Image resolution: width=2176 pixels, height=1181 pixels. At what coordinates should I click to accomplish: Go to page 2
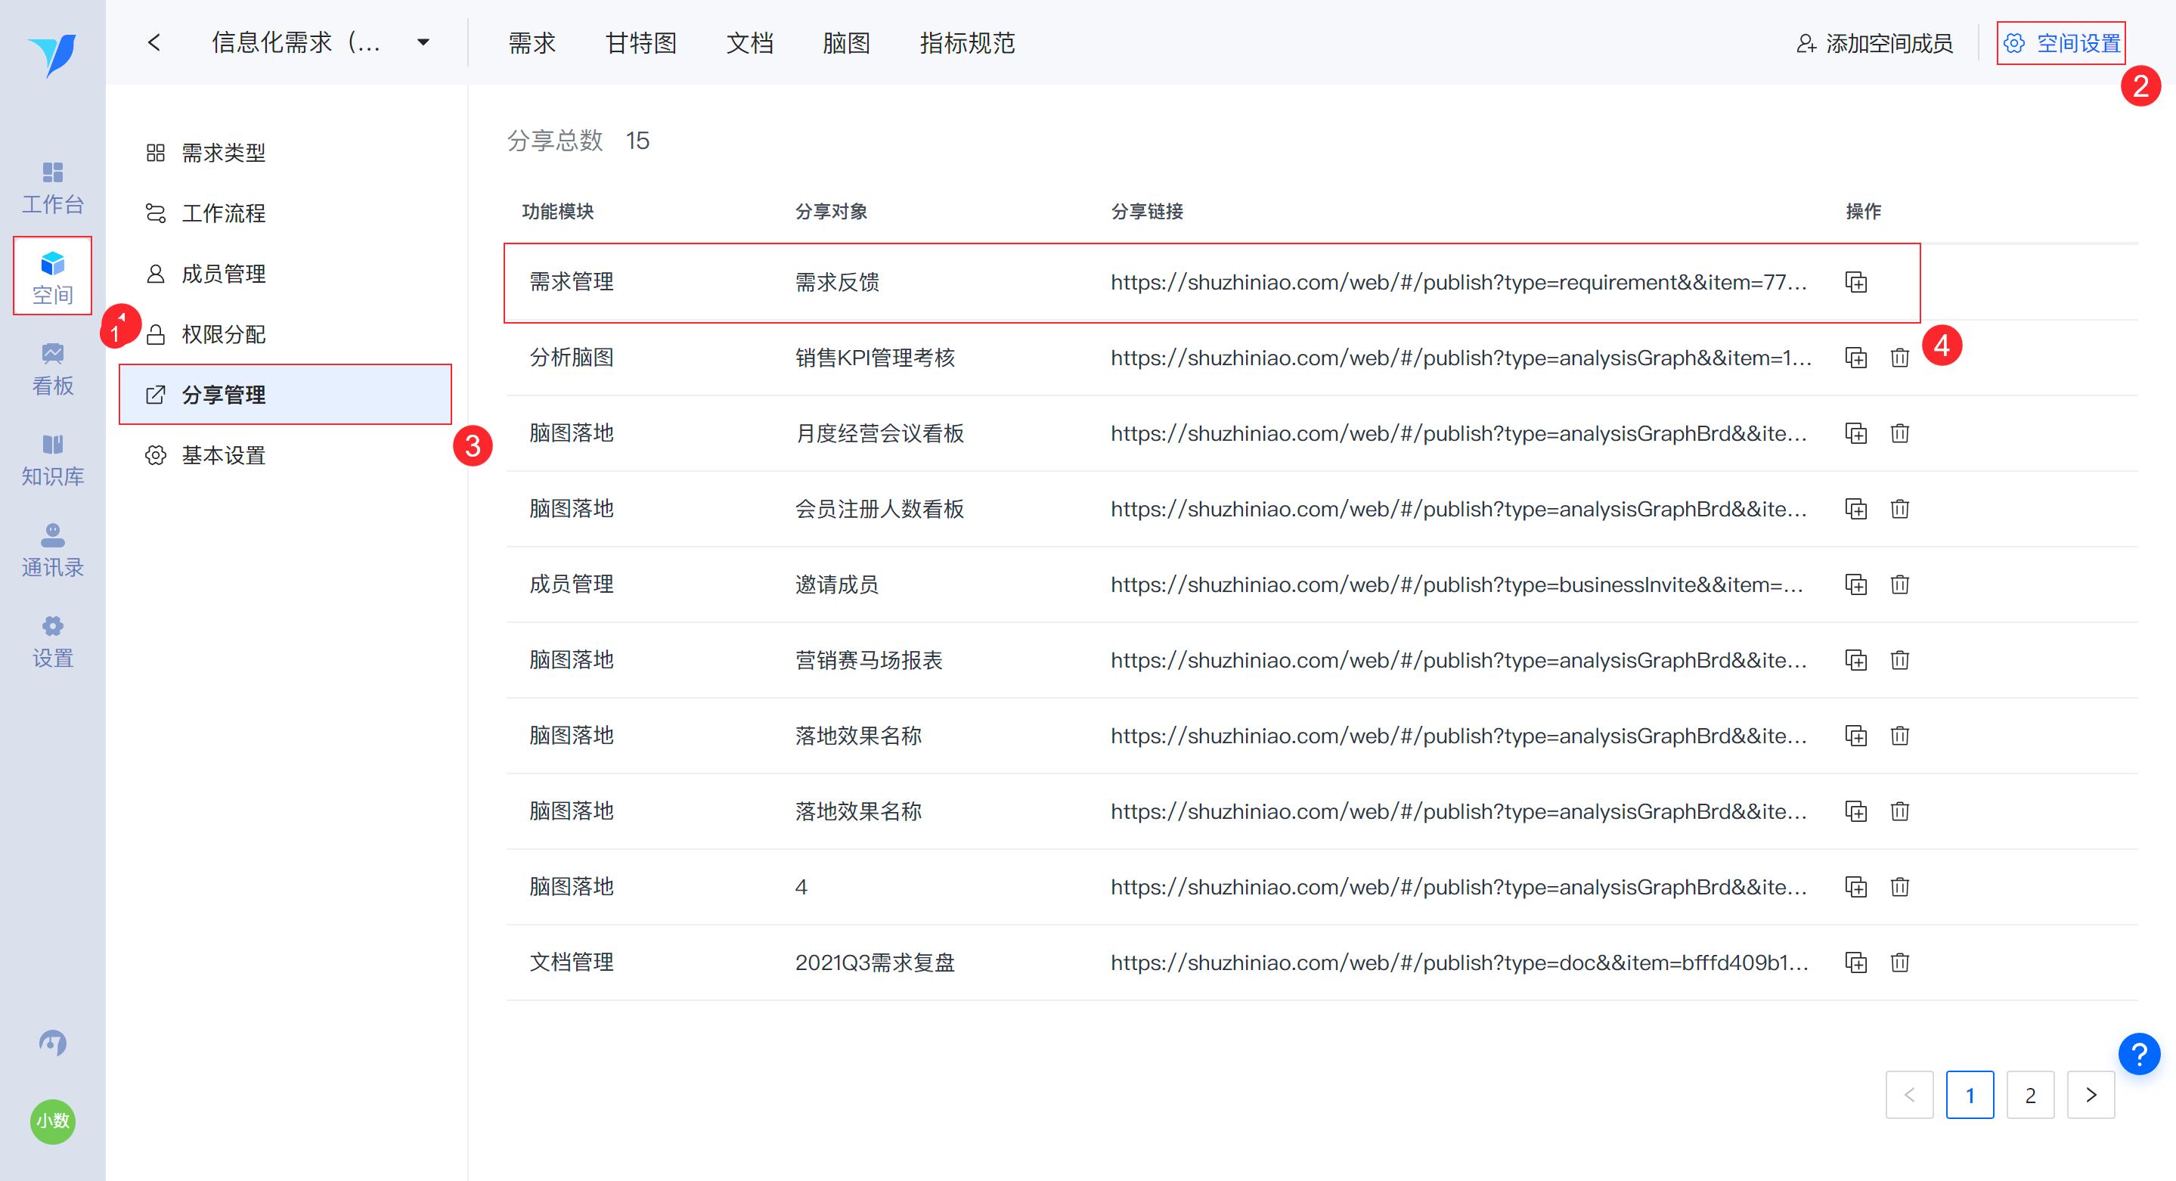click(2029, 1095)
